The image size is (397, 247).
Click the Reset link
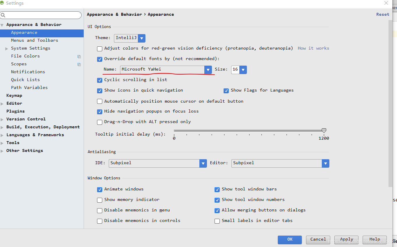[x=382, y=15]
